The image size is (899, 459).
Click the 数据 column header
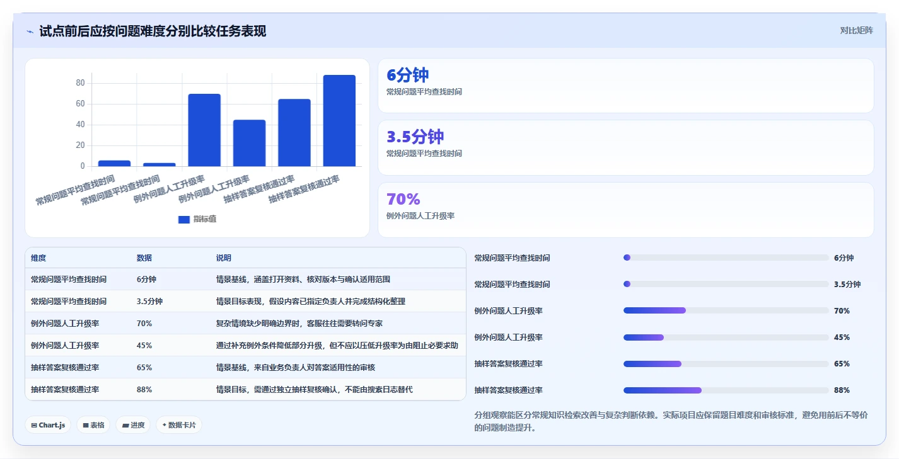click(144, 258)
